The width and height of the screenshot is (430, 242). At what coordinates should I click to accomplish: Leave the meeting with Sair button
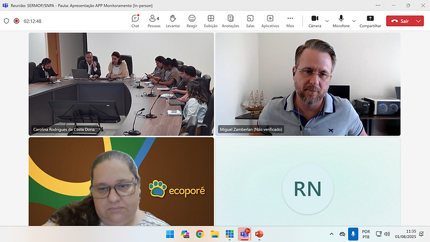[400, 21]
